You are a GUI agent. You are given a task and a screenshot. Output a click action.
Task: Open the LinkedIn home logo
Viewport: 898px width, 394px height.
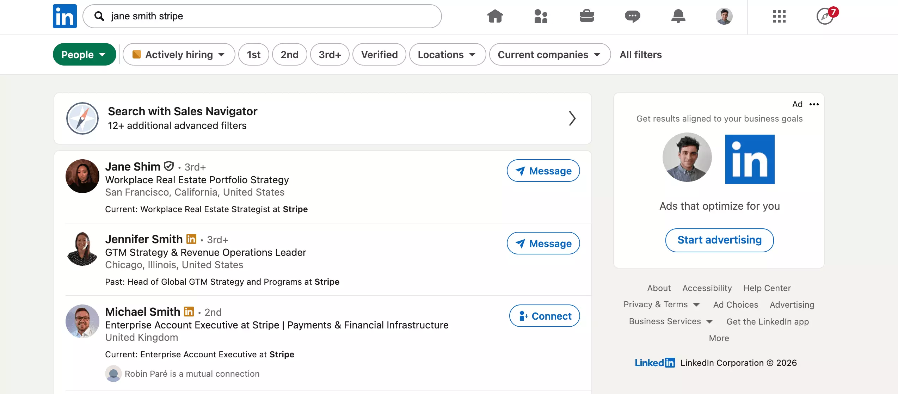pyautogui.click(x=65, y=16)
